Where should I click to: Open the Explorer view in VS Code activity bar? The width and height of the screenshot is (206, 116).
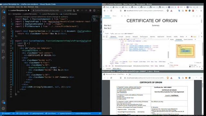3,11
